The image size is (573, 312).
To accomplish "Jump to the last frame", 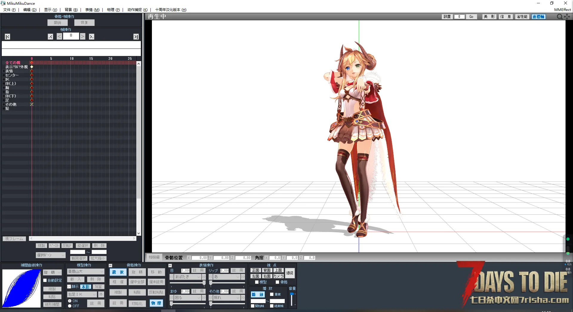I will 136,37.
